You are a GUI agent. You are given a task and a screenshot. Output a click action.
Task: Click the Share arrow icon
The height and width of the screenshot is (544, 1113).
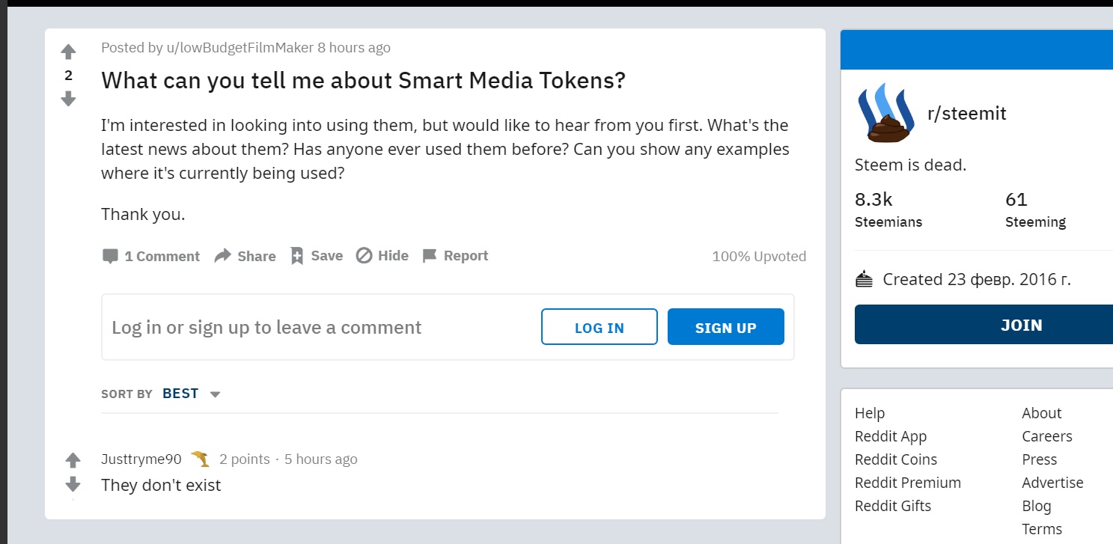[222, 256]
